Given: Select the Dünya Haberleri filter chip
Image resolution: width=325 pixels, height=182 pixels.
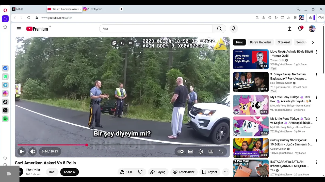Looking at the screenshot, I should pos(261,42).
